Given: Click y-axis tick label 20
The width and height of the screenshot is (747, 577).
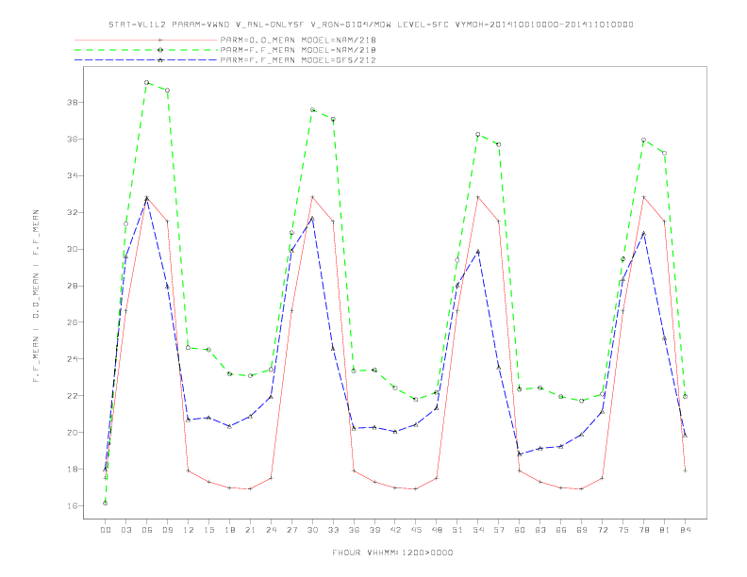Looking at the screenshot, I should click(x=73, y=432).
